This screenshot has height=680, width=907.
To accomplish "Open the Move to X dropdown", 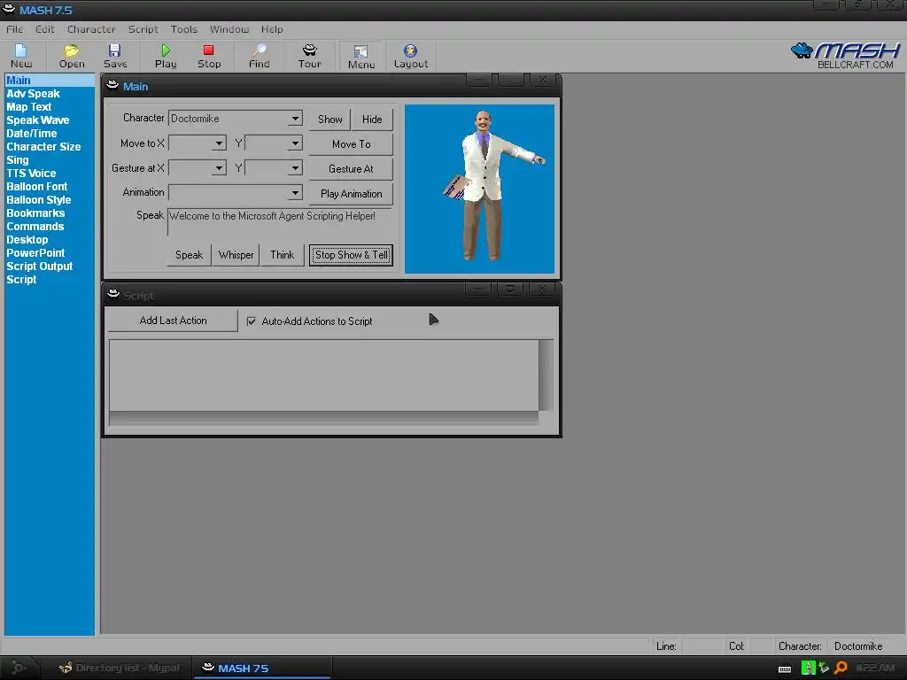I will pos(219,143).
